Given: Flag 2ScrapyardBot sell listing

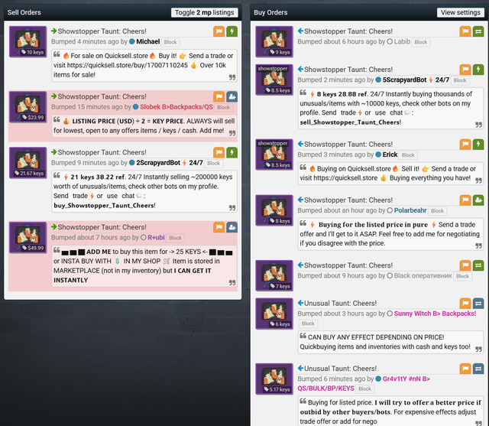Looking at the screenshot, I should click(x=219, y=153).
